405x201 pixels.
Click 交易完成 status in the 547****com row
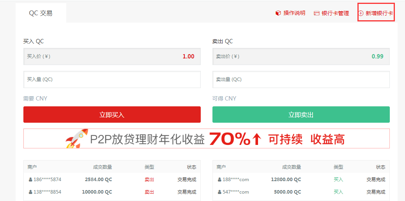376,192
